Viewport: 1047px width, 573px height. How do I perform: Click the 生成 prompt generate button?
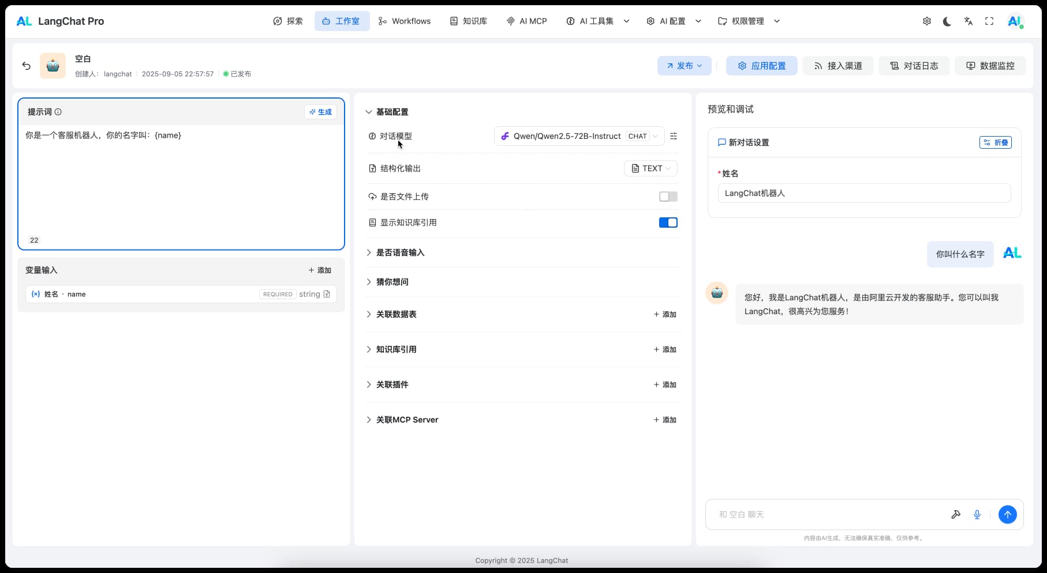click(x=320, y=112)
